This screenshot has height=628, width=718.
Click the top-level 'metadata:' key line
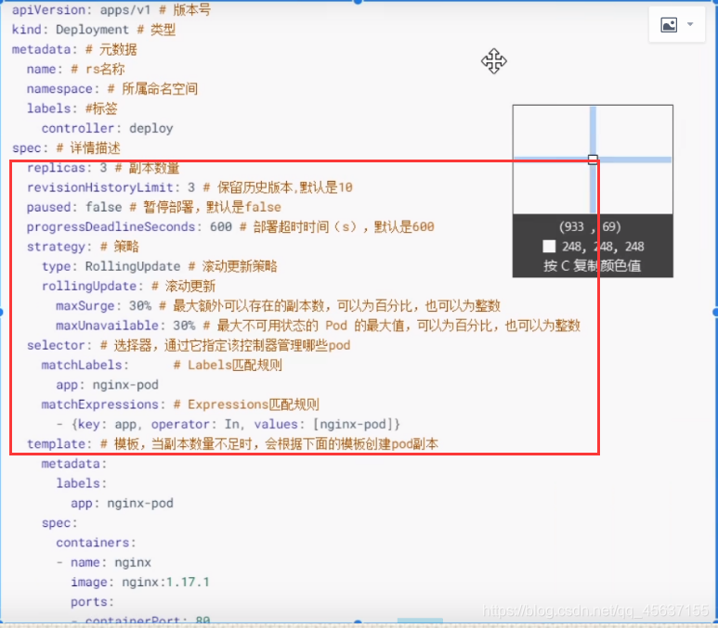point(74,49)
